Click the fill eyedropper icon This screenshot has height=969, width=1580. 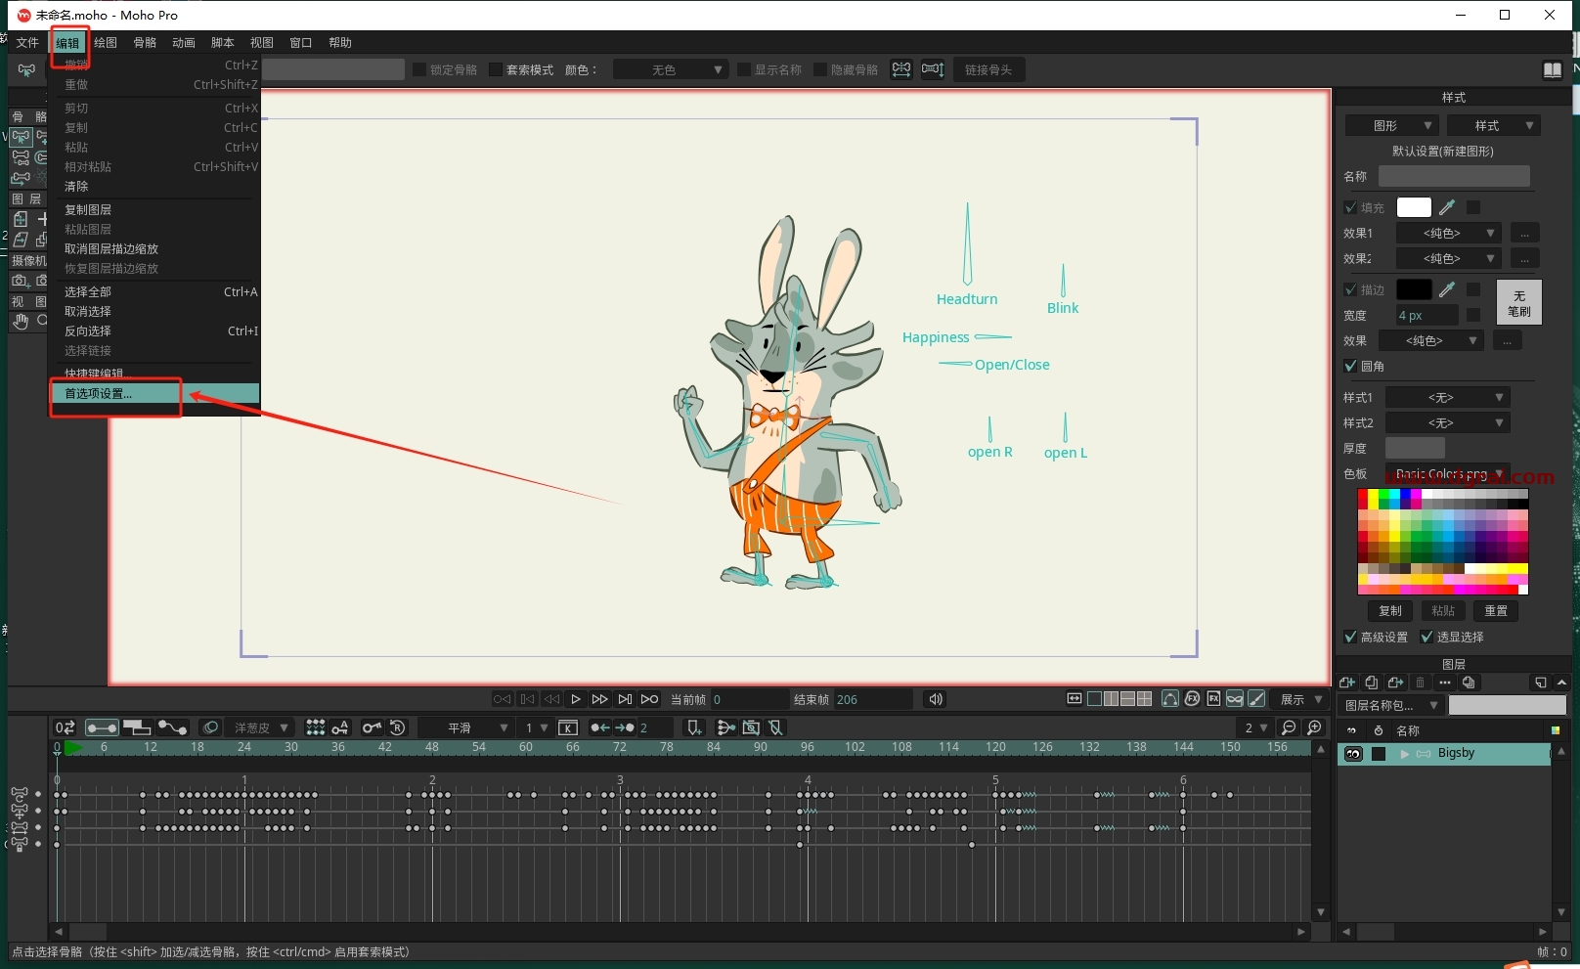[1447, 207]
